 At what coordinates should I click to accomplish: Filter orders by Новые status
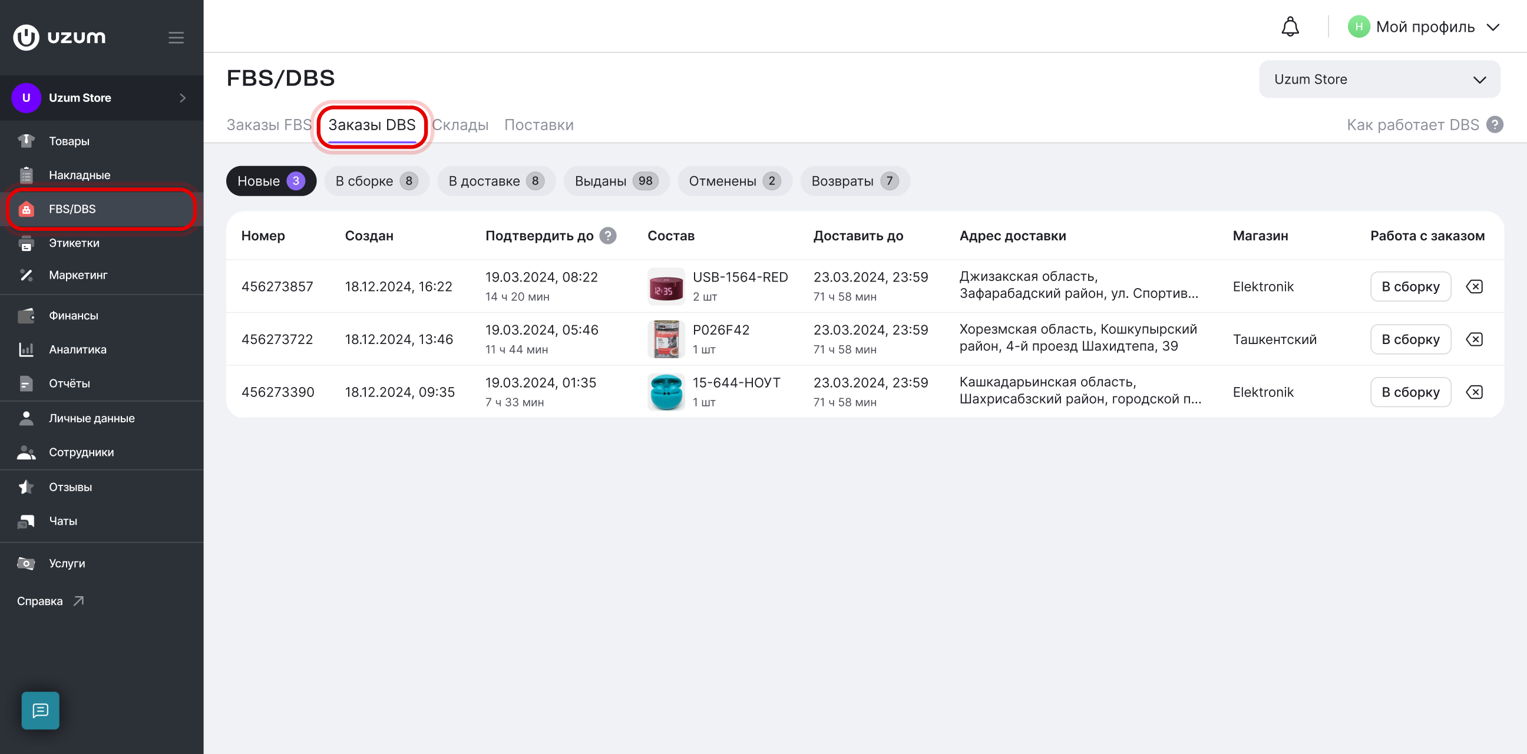click(x=271, y=181)
